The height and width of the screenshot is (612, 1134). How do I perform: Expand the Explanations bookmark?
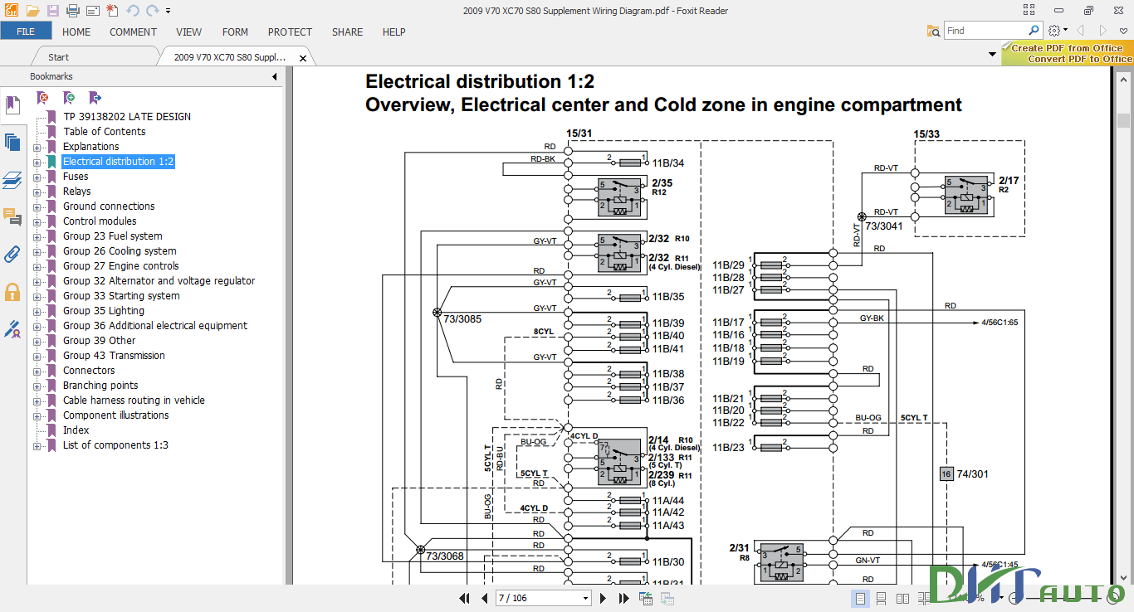coord(37,147)
